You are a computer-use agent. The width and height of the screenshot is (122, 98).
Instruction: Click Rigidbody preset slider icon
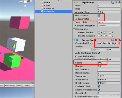point(116,2)
